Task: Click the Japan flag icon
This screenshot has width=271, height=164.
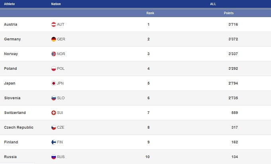Action: (53, 83)
